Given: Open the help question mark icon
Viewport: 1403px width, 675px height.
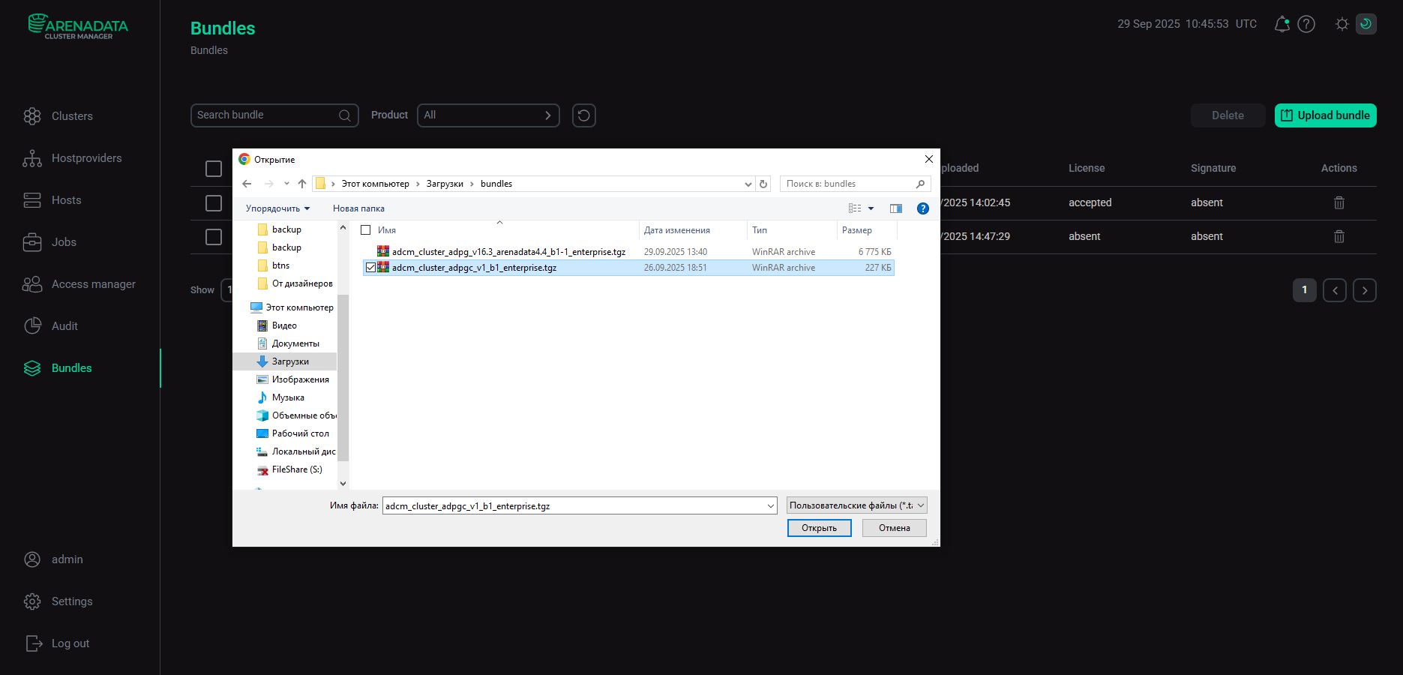Looking at the screenshot, I should click(1306, 24).
